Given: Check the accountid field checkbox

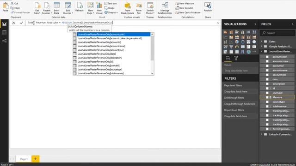Looking at the screenshot, I should pyautogui.click(x=267, y=65).
